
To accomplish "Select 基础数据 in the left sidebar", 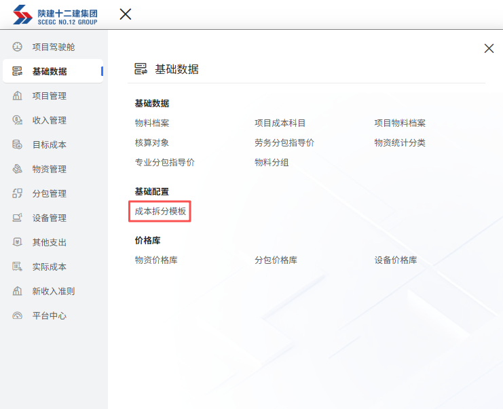I will coord(49,71).
